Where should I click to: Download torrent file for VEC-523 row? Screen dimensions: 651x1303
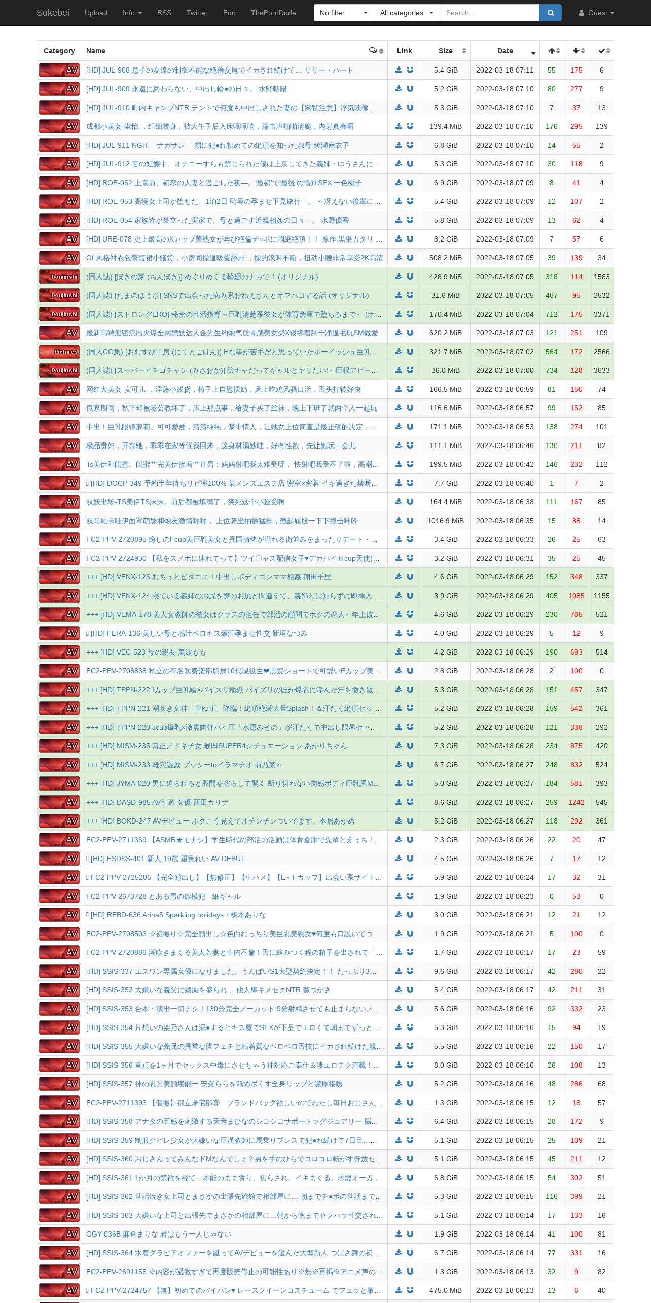point(399,652)
